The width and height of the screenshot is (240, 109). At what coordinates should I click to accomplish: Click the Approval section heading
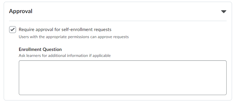point(21,11)
